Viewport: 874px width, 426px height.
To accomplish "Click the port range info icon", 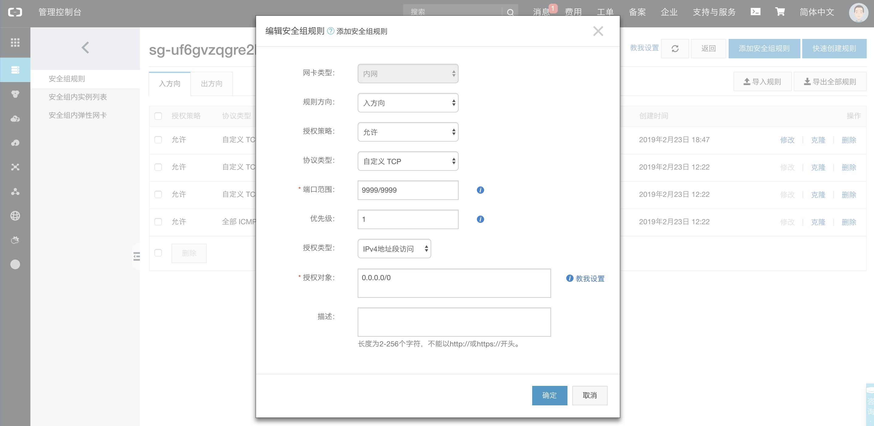I will (x=480, y=190).
